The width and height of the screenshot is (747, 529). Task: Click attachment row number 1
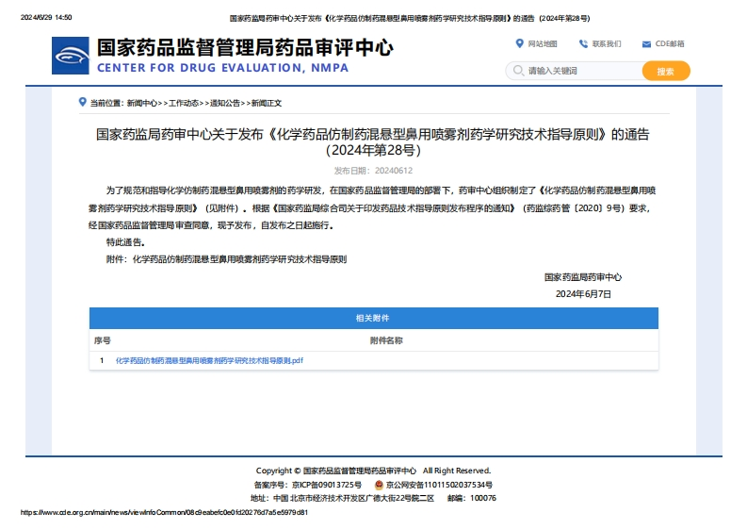102,360
